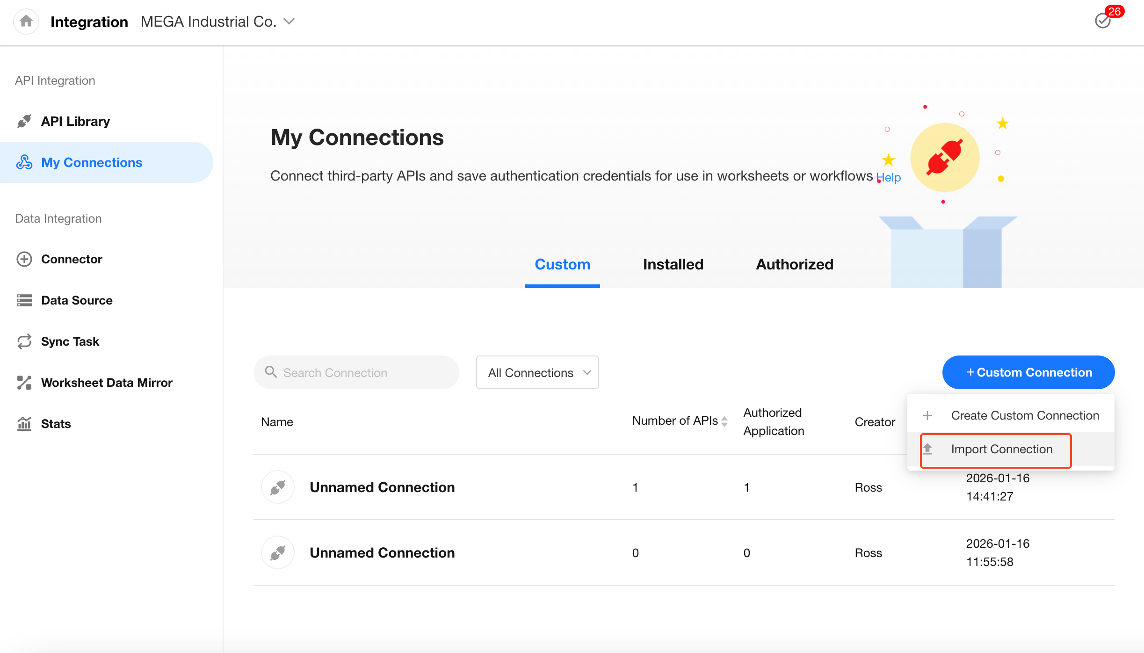Sort by Number of APIs arrows

[x=724, y=421]
